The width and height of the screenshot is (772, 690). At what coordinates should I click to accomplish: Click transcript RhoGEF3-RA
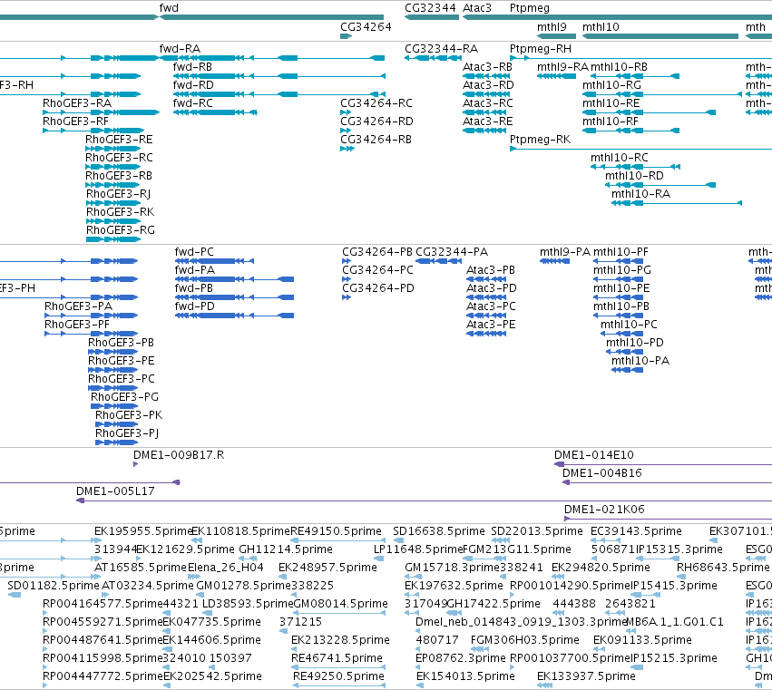tap(77, 103)
